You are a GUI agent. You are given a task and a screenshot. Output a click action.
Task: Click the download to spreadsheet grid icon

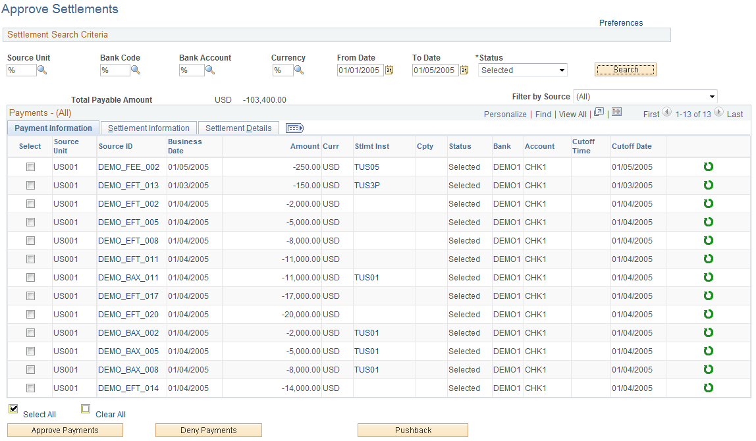coord(616,112)
